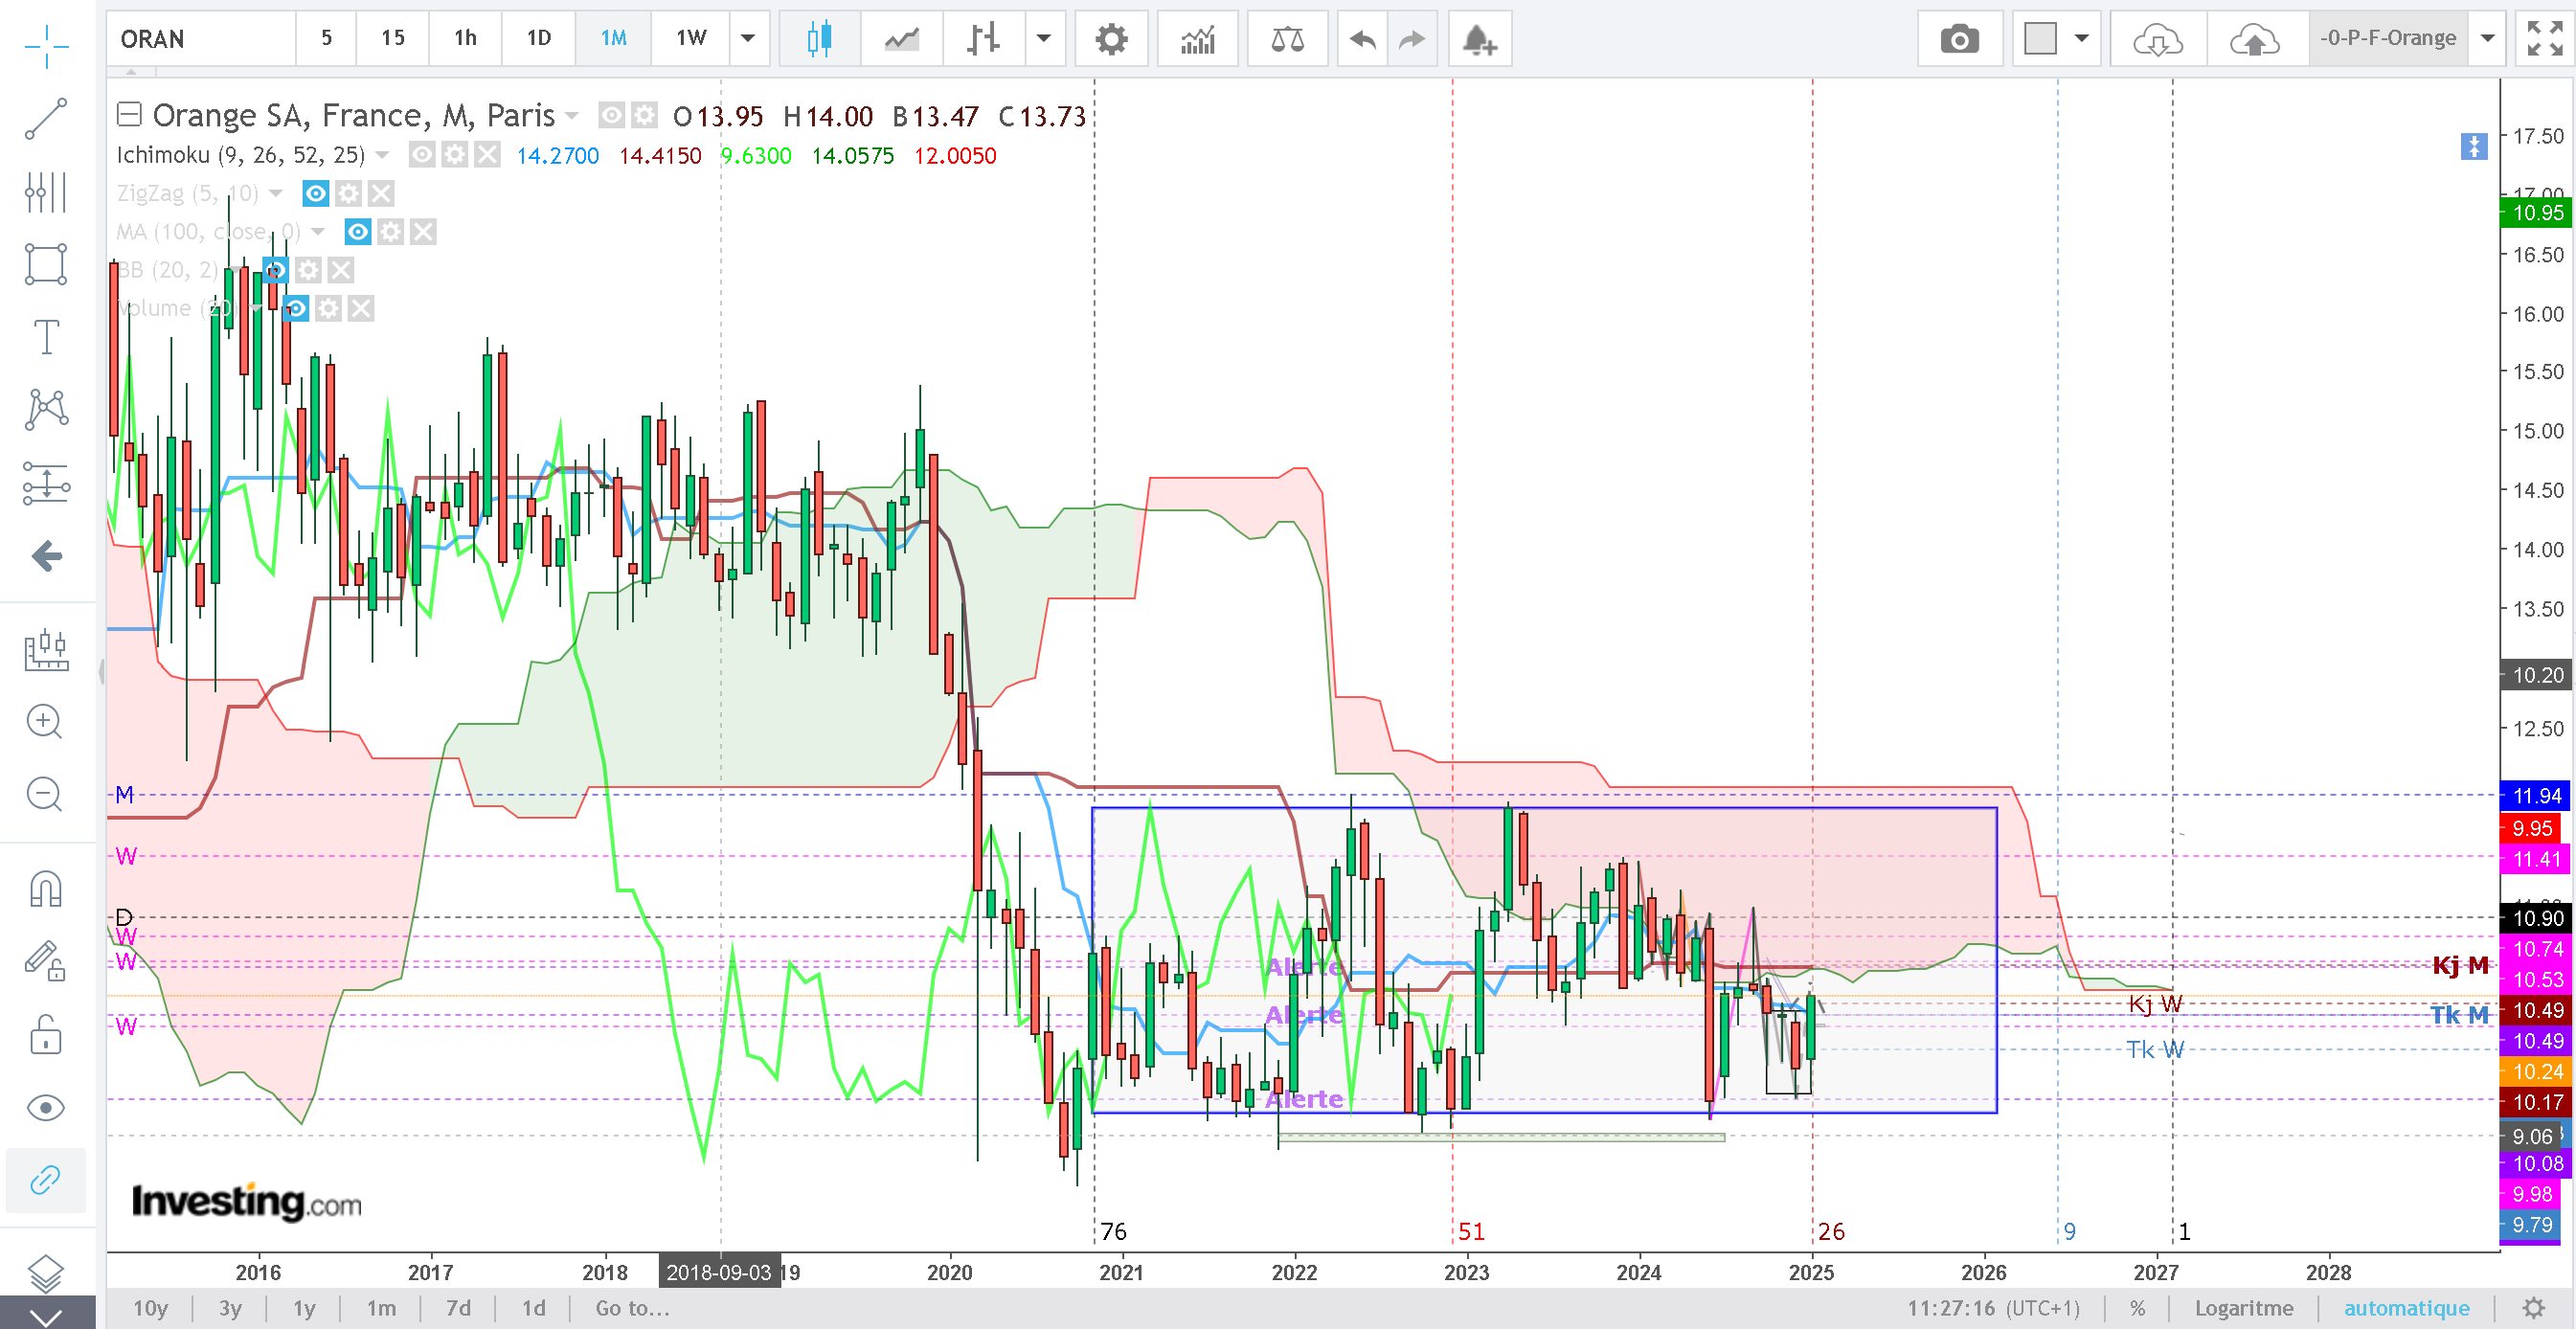
Task: Open the interval list dropdown arrow
Action: click(x=748, y=39)
